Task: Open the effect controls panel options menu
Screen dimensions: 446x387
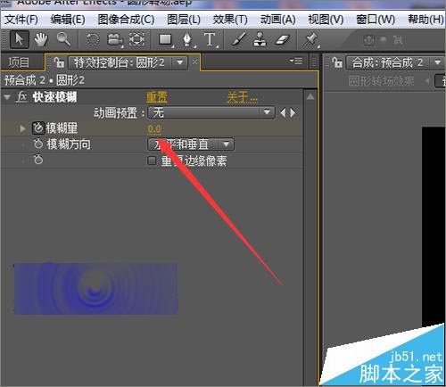Action: coord(296,62)
